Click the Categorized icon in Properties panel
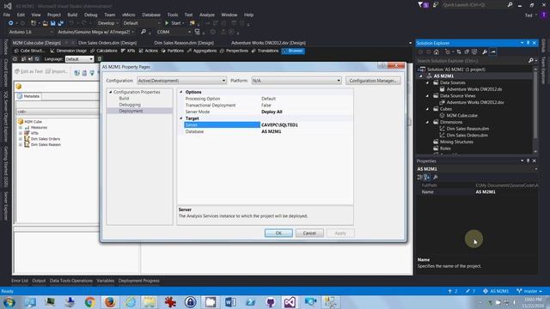This screenshot has height=309, width=550. (420, 178)
